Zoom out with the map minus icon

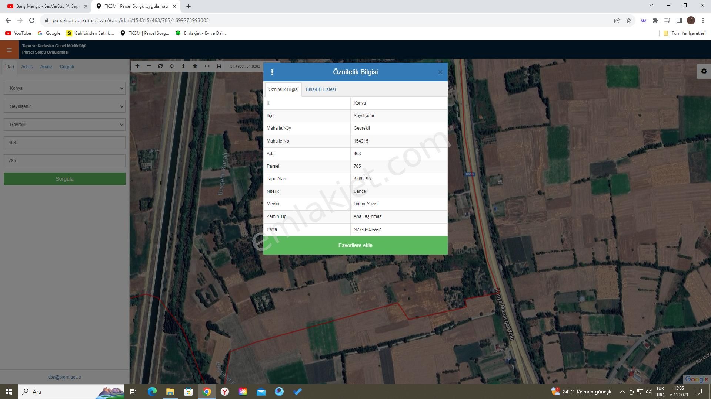(x=149, y=66)
